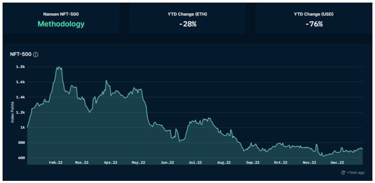Select the Dec.22 axis marker

point(337,163)
